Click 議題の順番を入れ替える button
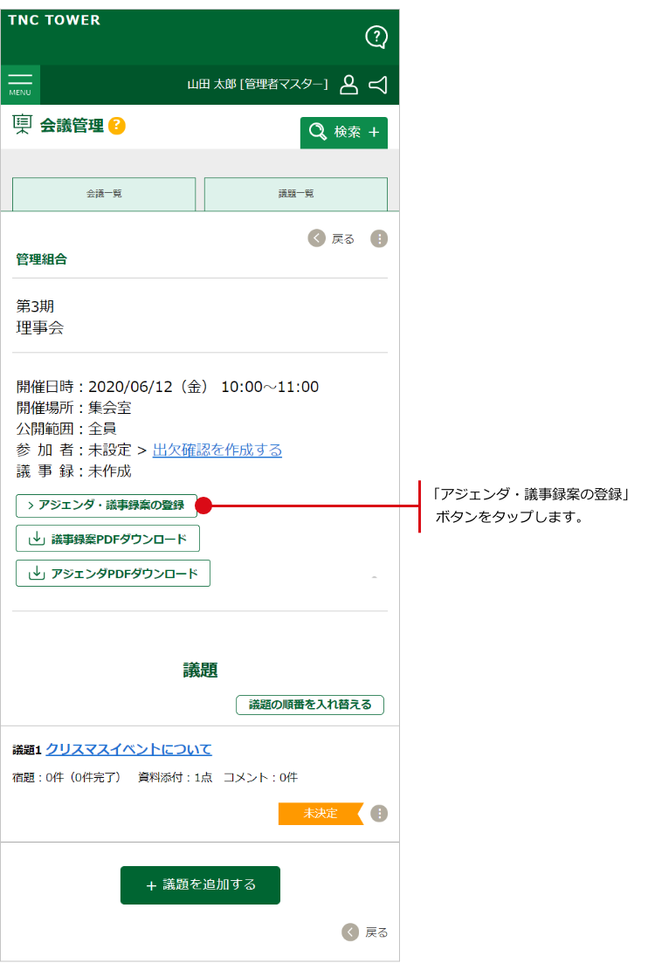The height and width of the screenshot is (970, 655). (309, 705)
